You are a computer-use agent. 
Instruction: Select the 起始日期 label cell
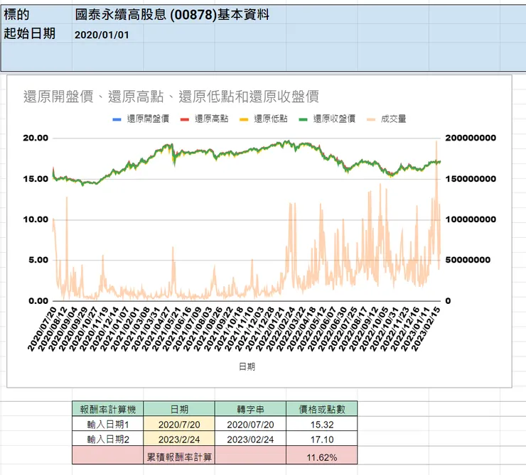(36, 33)
